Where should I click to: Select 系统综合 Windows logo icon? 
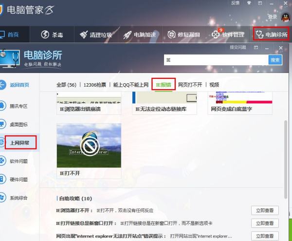[3, 198]
